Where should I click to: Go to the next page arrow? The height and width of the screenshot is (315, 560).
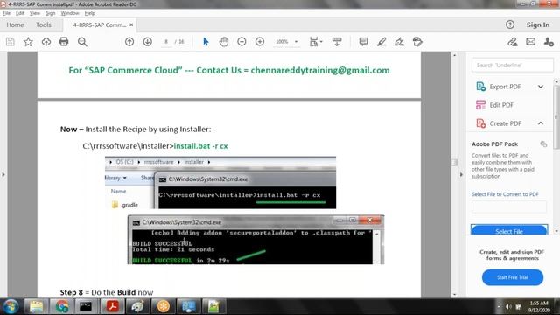point(148,42)
